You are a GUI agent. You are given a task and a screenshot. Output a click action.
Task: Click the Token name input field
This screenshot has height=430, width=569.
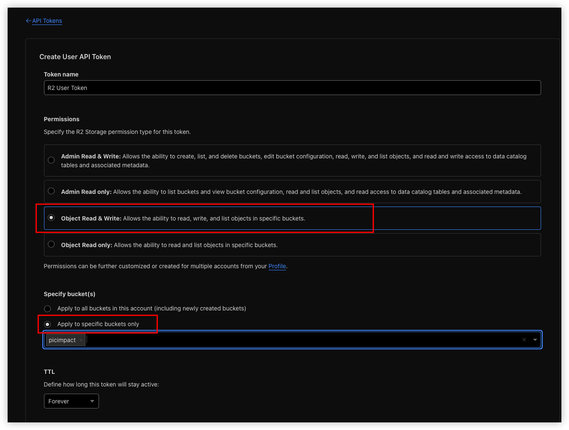[292, 88]
